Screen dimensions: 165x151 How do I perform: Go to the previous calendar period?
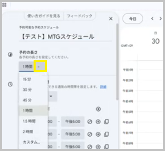pos(152,18)
